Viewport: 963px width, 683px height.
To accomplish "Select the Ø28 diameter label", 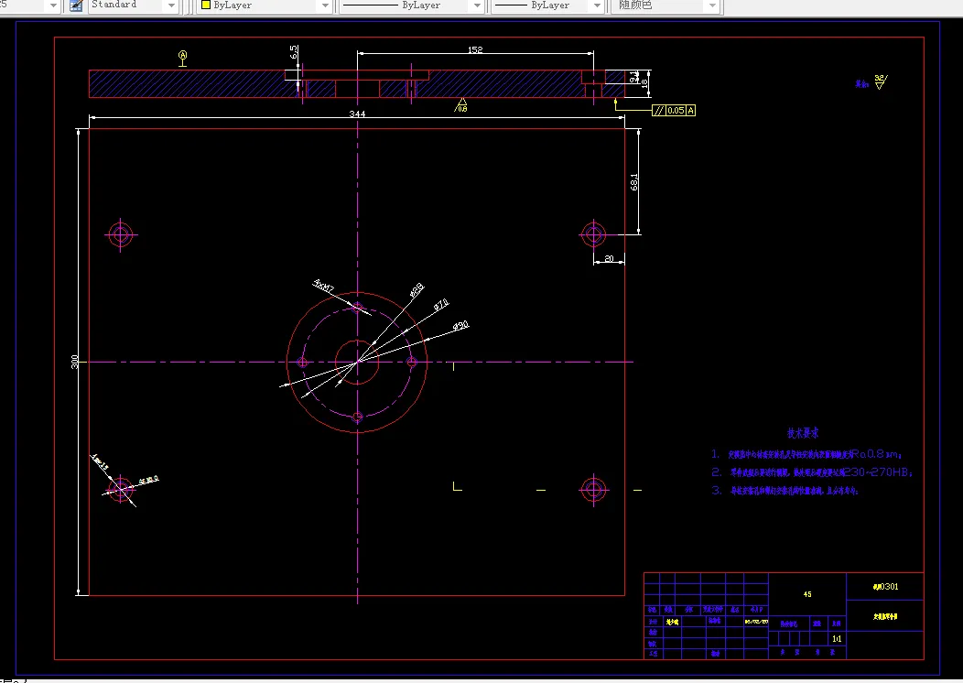I will (417, 290).
